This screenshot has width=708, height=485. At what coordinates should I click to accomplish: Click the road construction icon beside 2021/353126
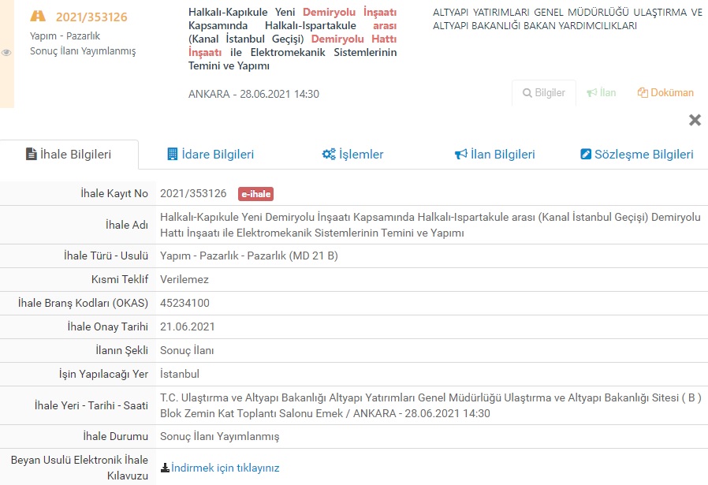pos(38,17)
